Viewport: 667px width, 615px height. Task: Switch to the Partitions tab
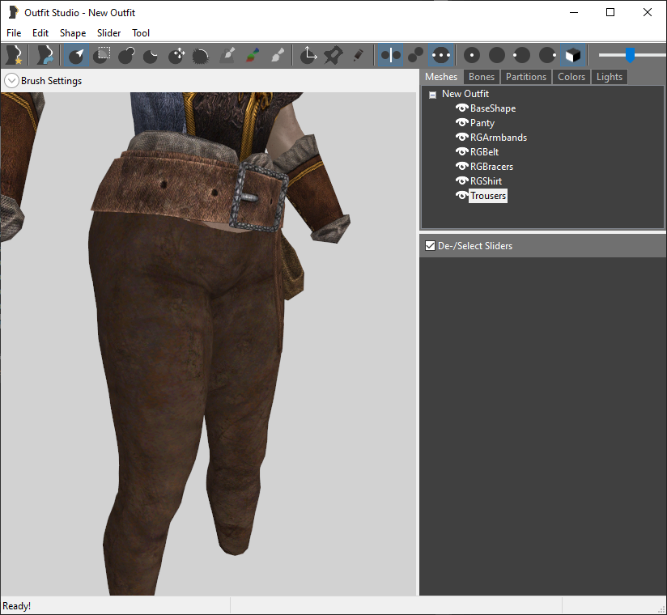526,77
